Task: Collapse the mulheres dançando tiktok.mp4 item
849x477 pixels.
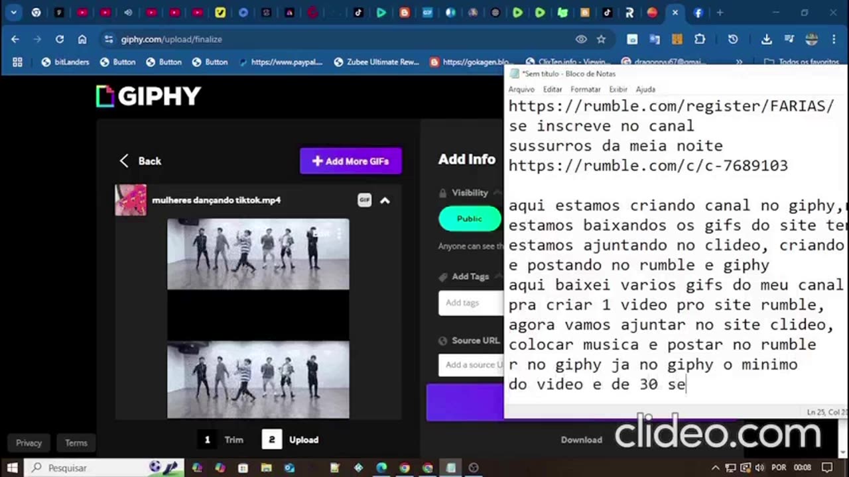Action: click(385, 200)
